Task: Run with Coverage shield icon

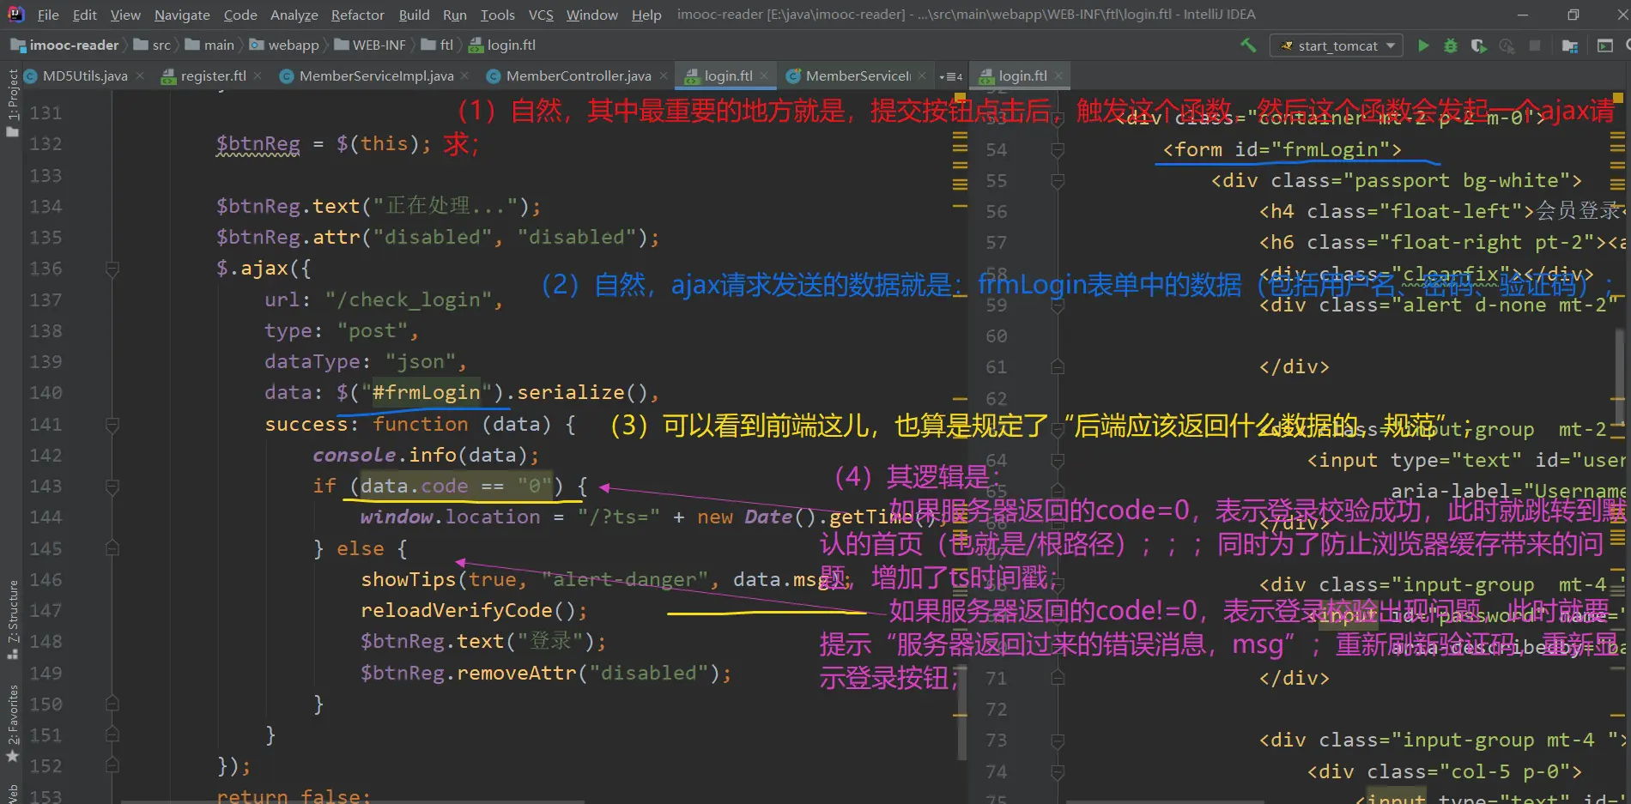Action: pos(1478,45)
